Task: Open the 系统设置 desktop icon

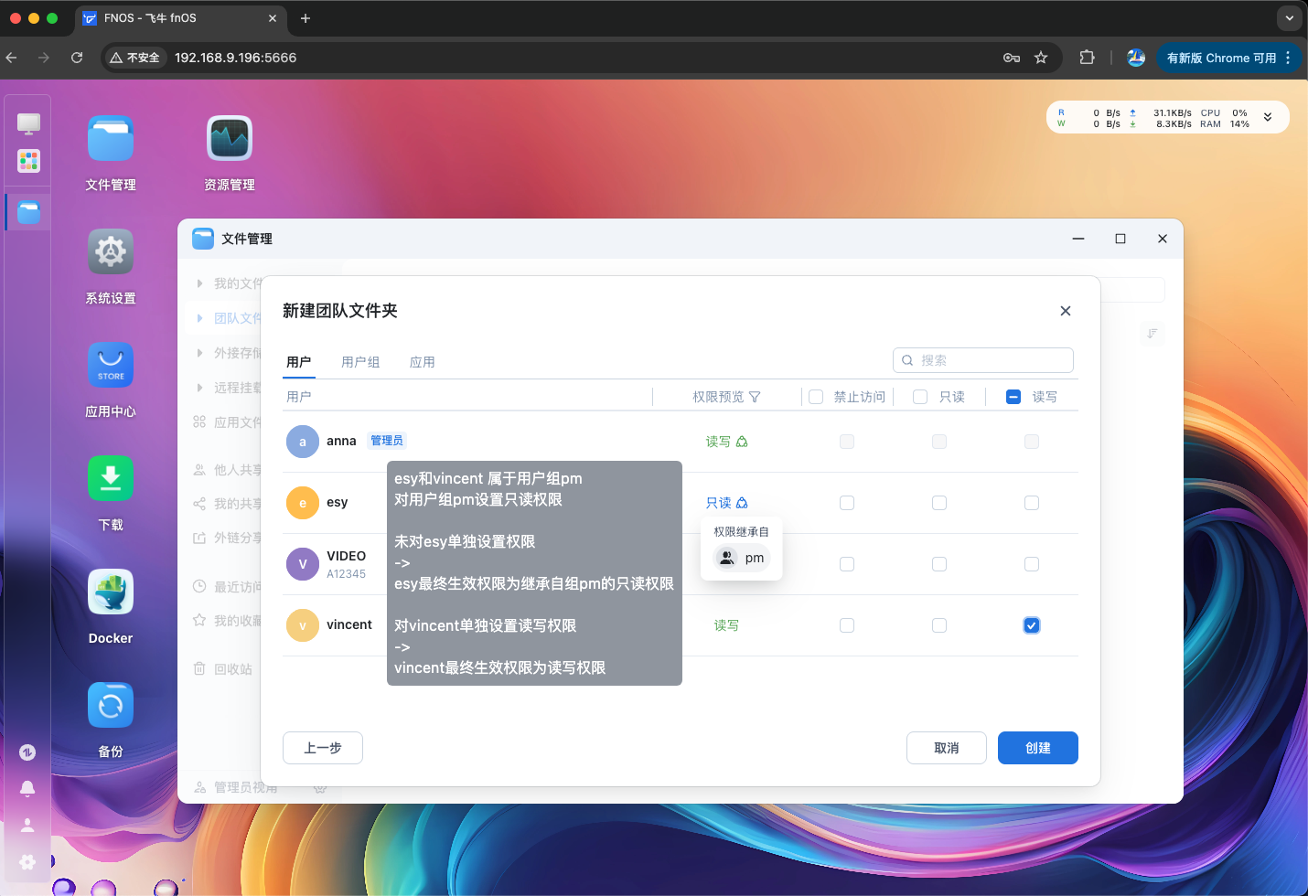Action: 111,252
